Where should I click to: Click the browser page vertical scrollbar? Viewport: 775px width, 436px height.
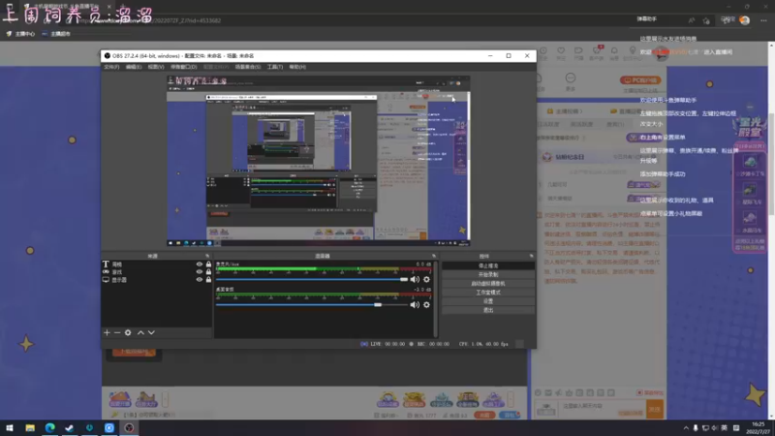771,163
